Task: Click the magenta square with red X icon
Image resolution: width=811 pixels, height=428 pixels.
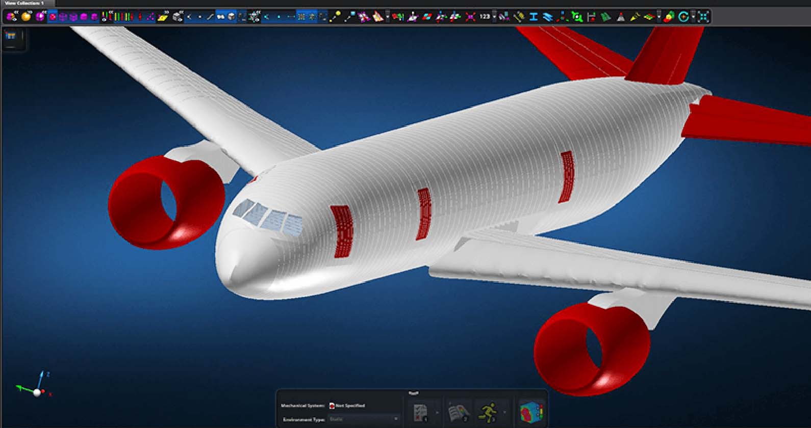Action: (470, 17)
